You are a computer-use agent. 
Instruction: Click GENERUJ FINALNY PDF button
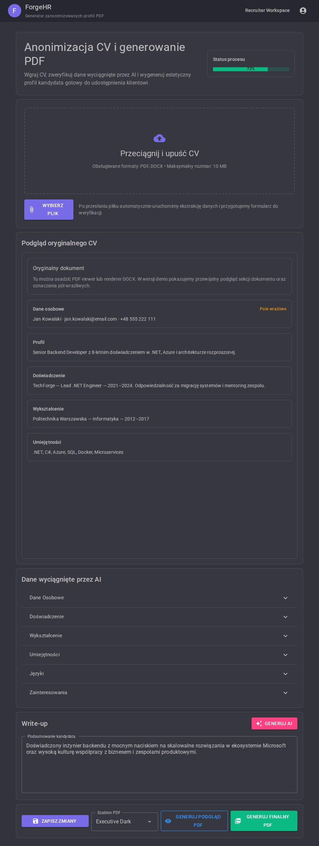264,820
